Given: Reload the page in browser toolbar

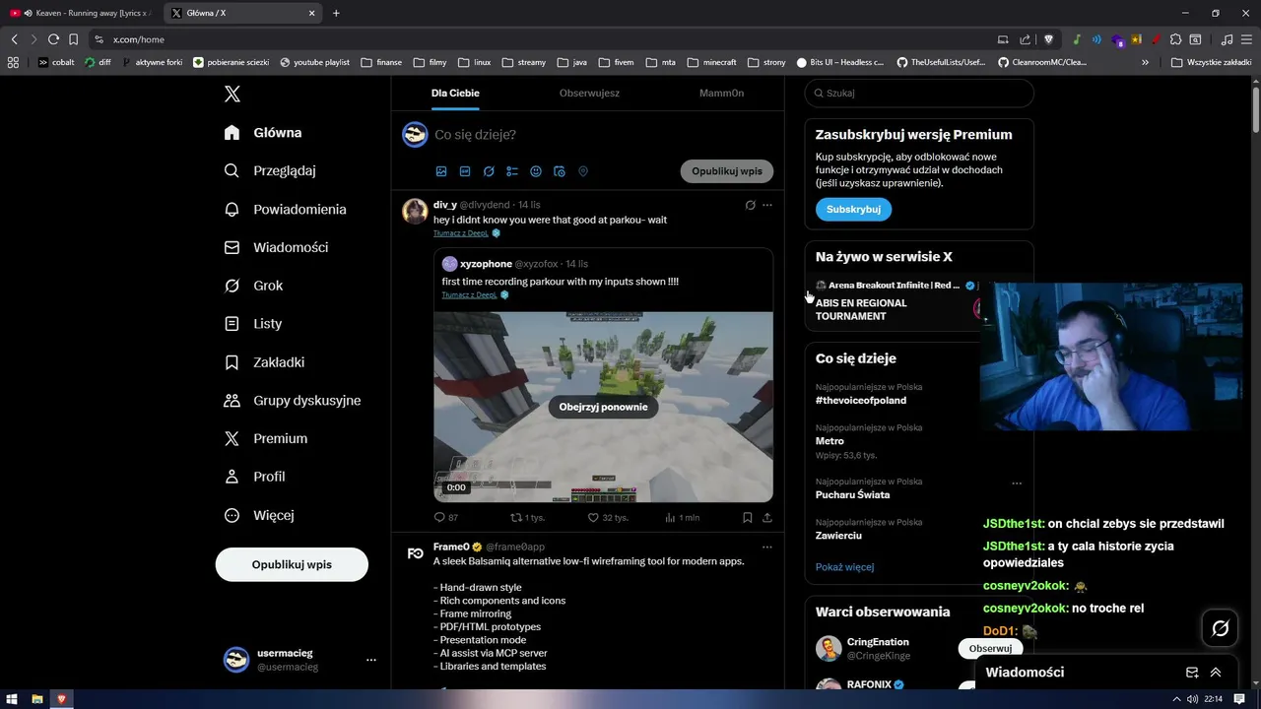Looking at the screenshot, I should tap(53, 39).
